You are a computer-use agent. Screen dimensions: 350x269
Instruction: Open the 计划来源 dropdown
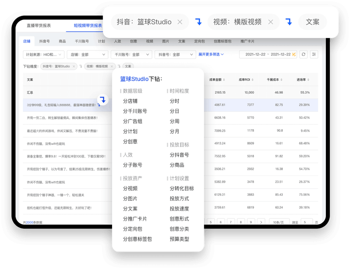44,55
